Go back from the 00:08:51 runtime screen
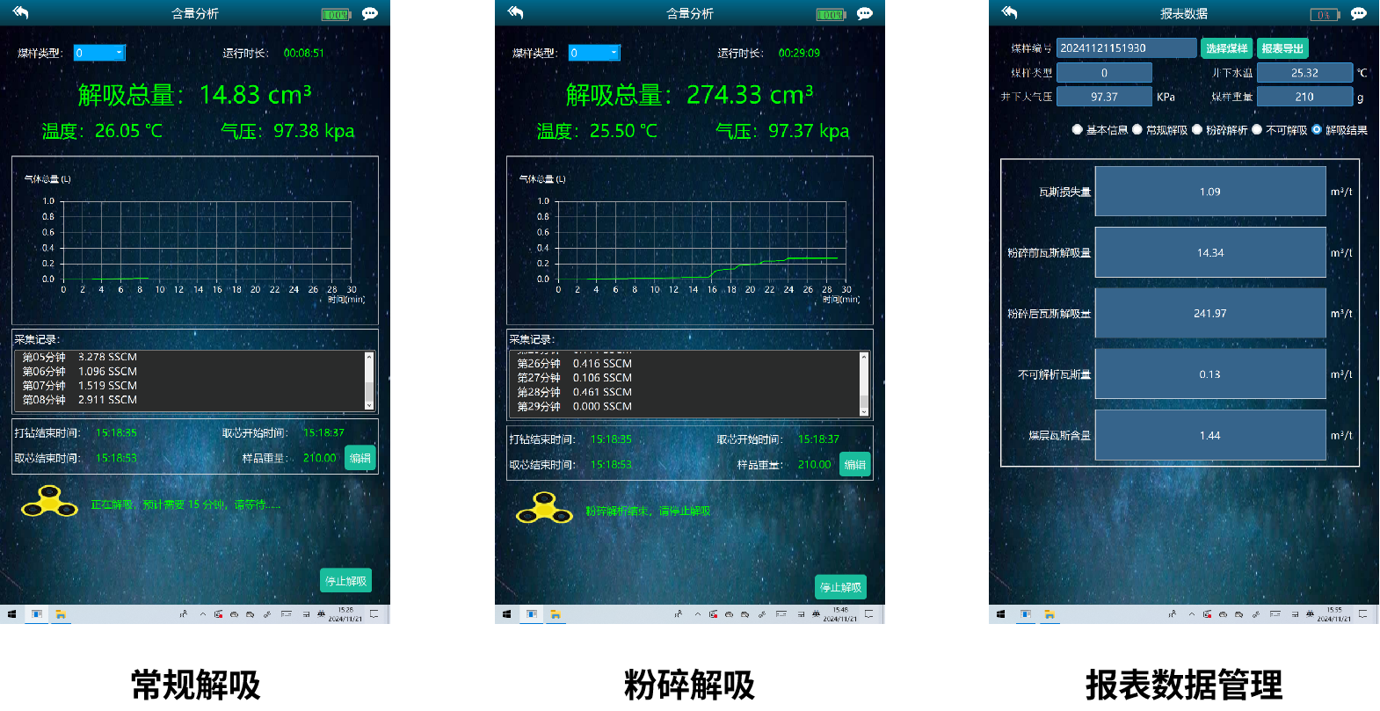The image size is (1380, 711). [20, 12]
